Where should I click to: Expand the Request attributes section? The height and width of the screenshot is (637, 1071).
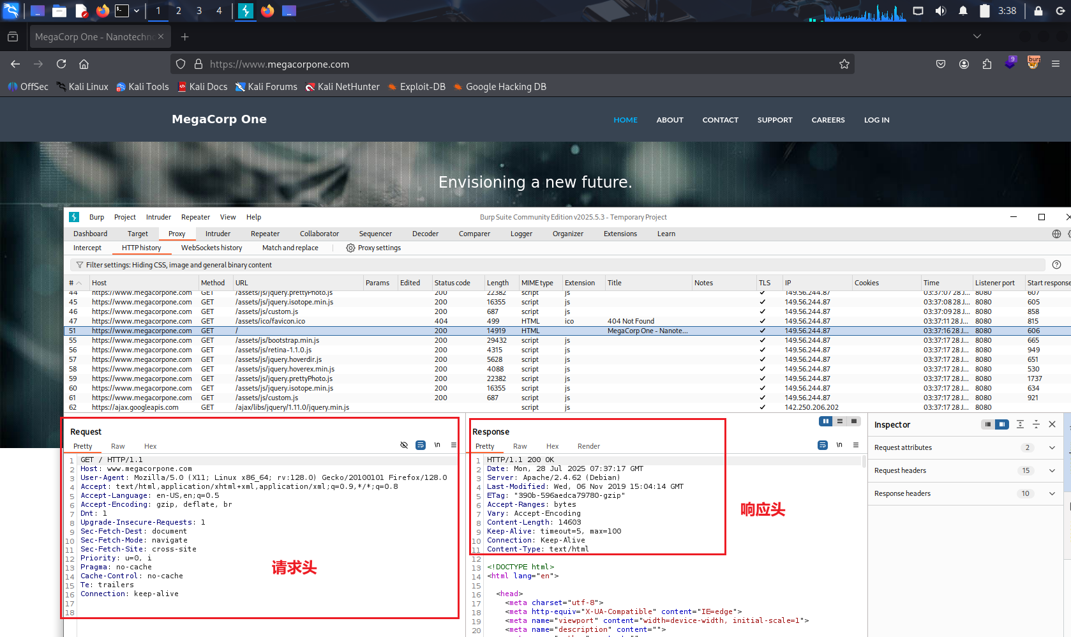1052,447
